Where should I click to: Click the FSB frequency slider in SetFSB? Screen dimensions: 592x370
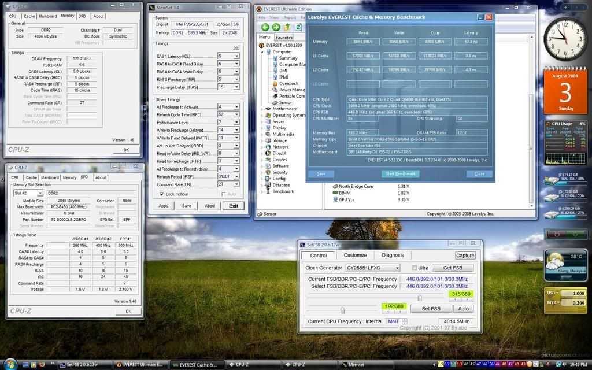[x=420, y=298]
